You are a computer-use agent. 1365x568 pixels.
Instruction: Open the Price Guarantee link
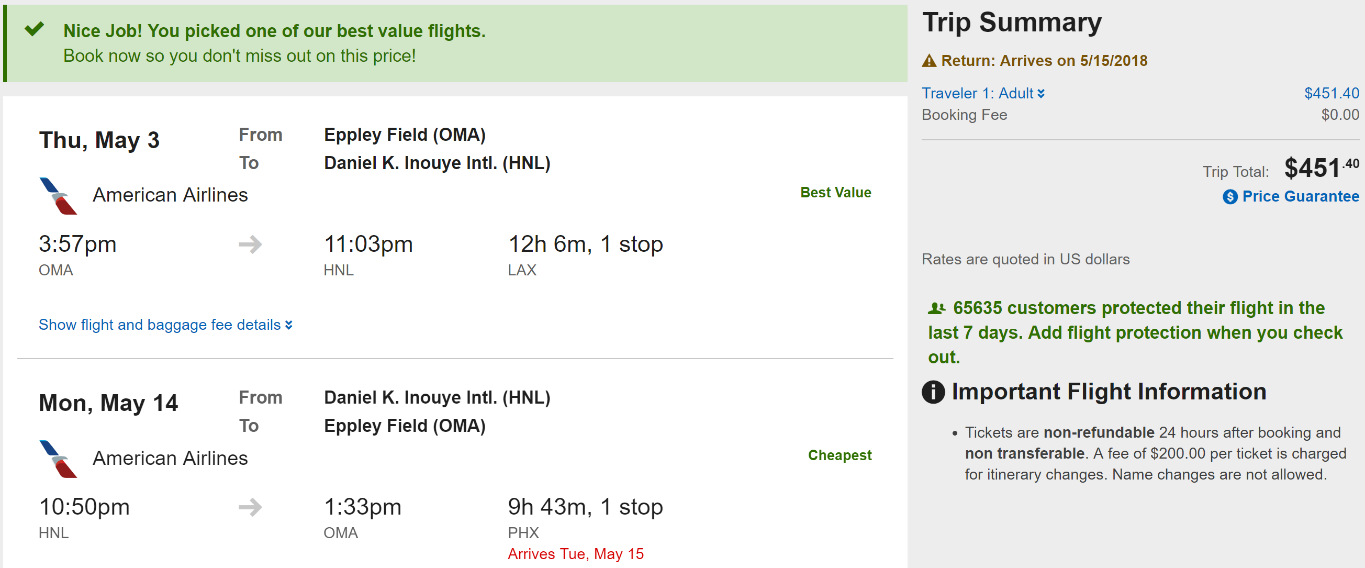coord(1300,196)
